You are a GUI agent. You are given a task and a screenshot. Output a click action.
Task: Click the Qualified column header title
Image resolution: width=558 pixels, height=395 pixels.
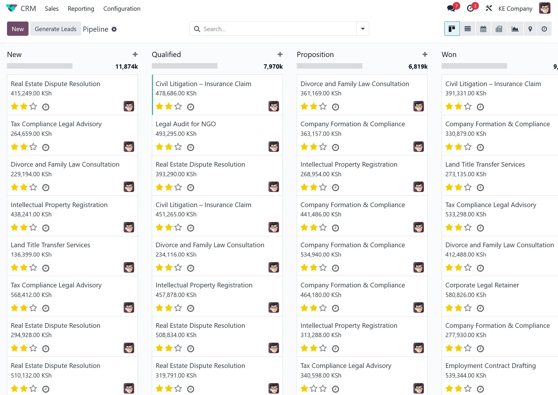pos(166,55)
